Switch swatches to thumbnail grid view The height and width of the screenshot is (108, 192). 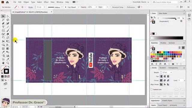183,48
